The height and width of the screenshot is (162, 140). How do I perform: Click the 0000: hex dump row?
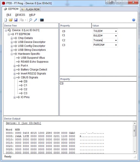[x=55, y=133]
